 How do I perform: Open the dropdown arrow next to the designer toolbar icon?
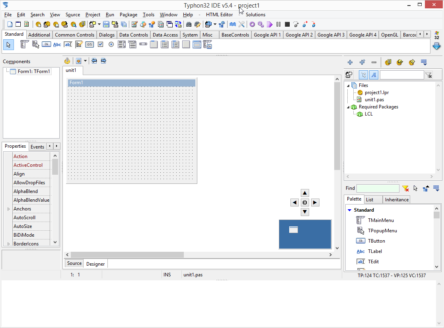85,61
